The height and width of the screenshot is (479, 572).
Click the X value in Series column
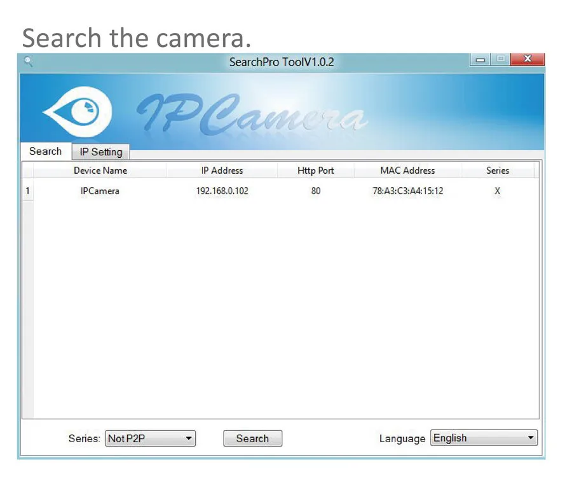[x=497, y=191]
